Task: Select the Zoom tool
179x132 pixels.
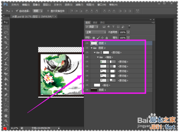Action: click(6, 121)
